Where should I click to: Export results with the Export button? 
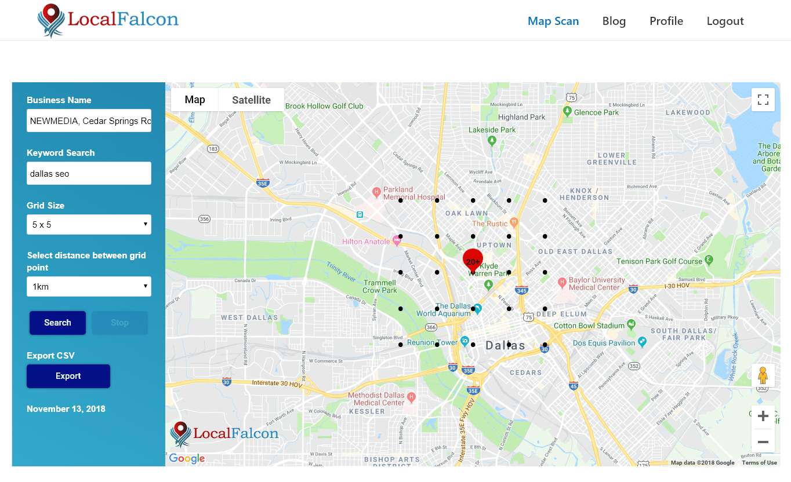(68, 376)
